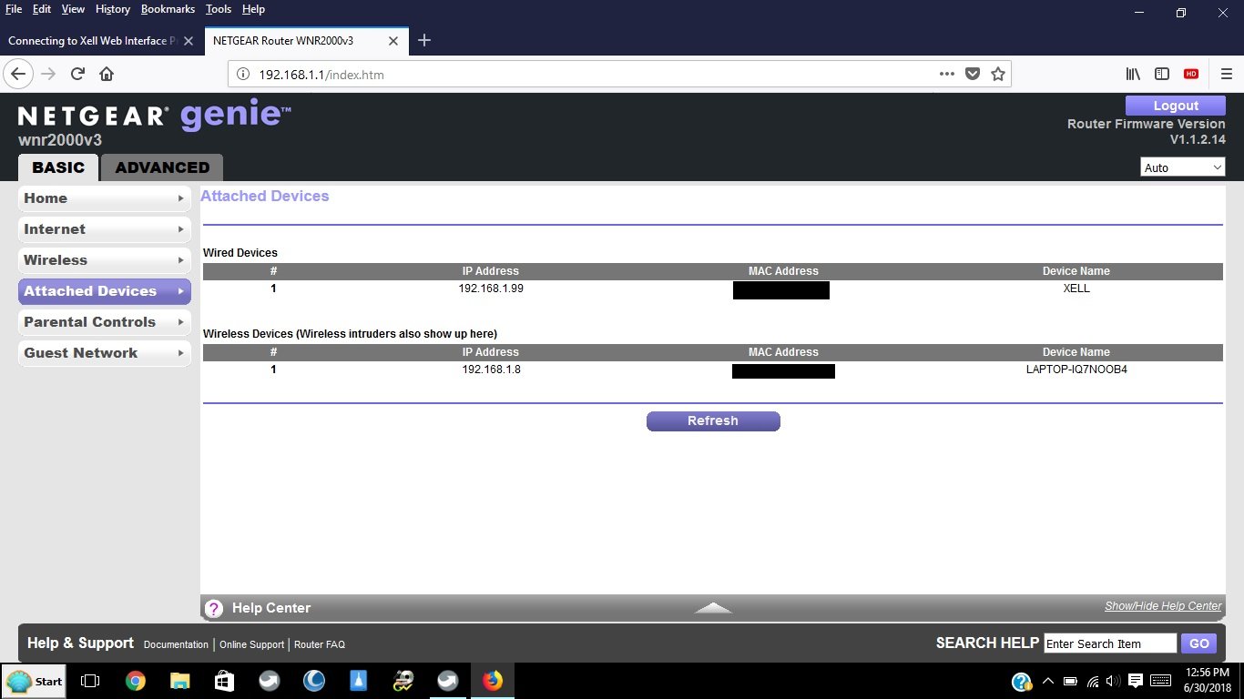
Task: Open the Windows Start button
Action: (34, 681)
